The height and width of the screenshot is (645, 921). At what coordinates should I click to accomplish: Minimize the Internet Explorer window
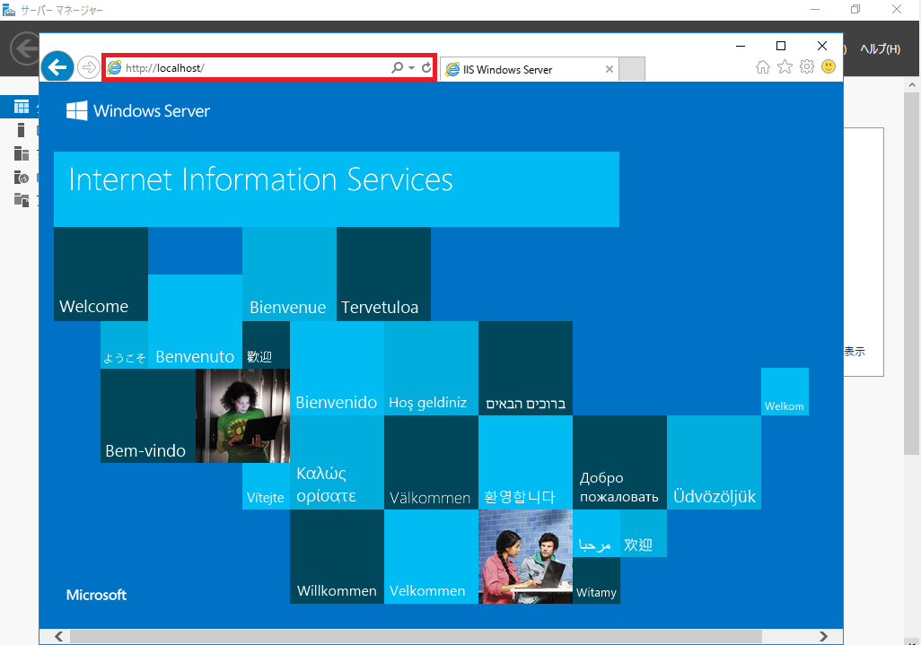(x=741, y=46)
